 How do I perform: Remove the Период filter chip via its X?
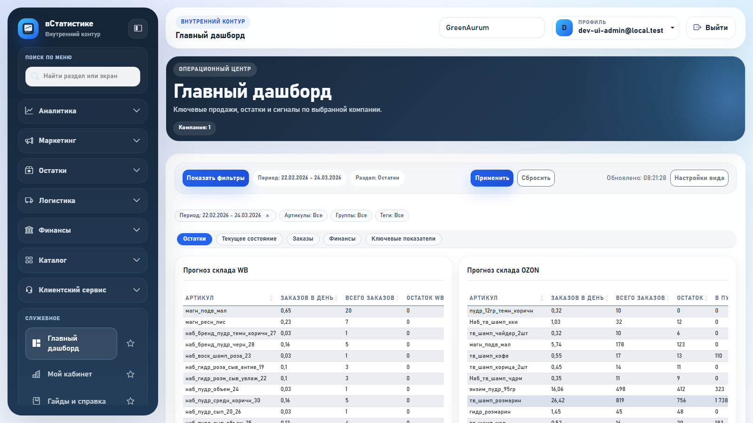click(267, 215)
